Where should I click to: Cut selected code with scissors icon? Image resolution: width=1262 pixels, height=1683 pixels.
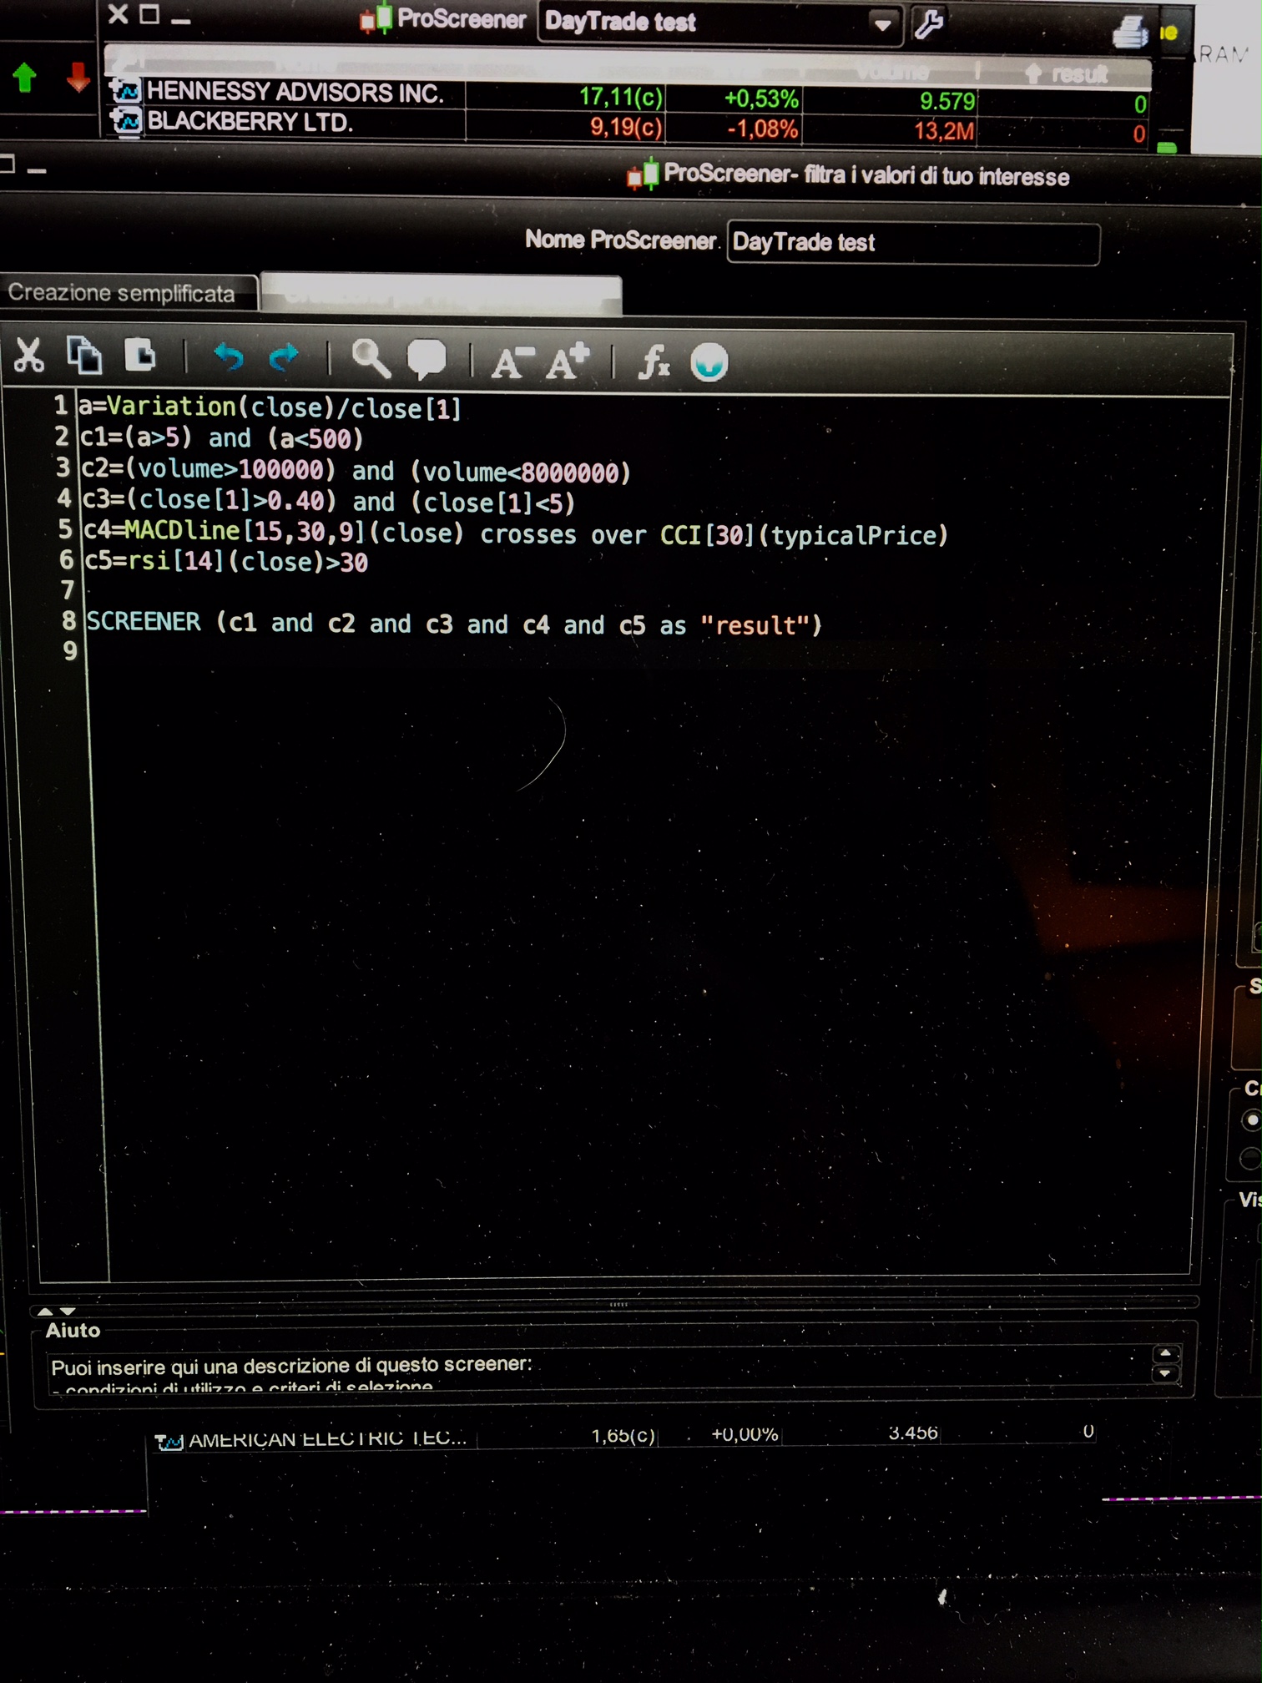[29, 356]
